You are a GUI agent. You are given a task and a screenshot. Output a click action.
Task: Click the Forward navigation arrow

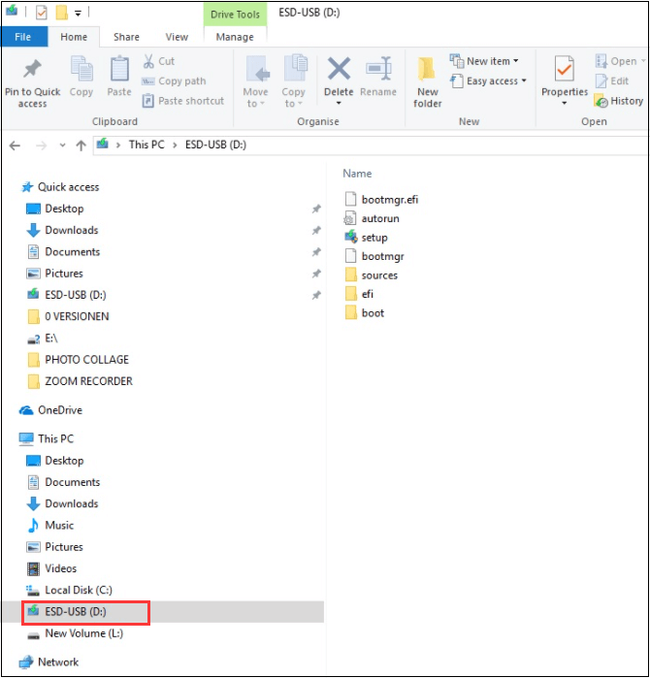[41, 145]
